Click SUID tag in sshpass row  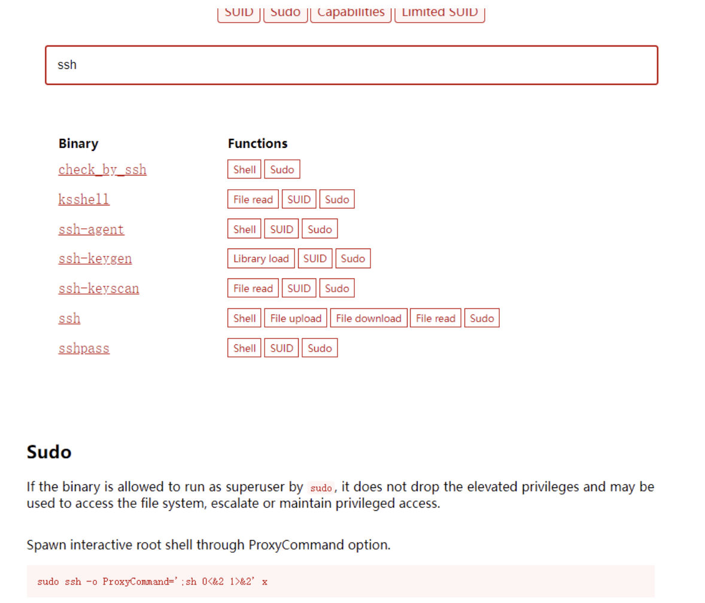pyautogui.click(x=281, y=348)
